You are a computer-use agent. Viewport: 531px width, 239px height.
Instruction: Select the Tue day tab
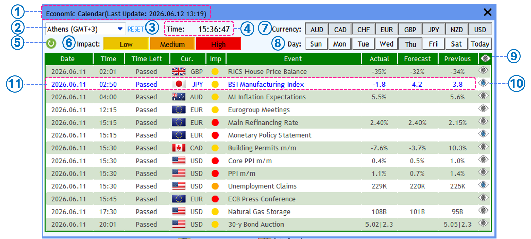(x=363, y=44)
